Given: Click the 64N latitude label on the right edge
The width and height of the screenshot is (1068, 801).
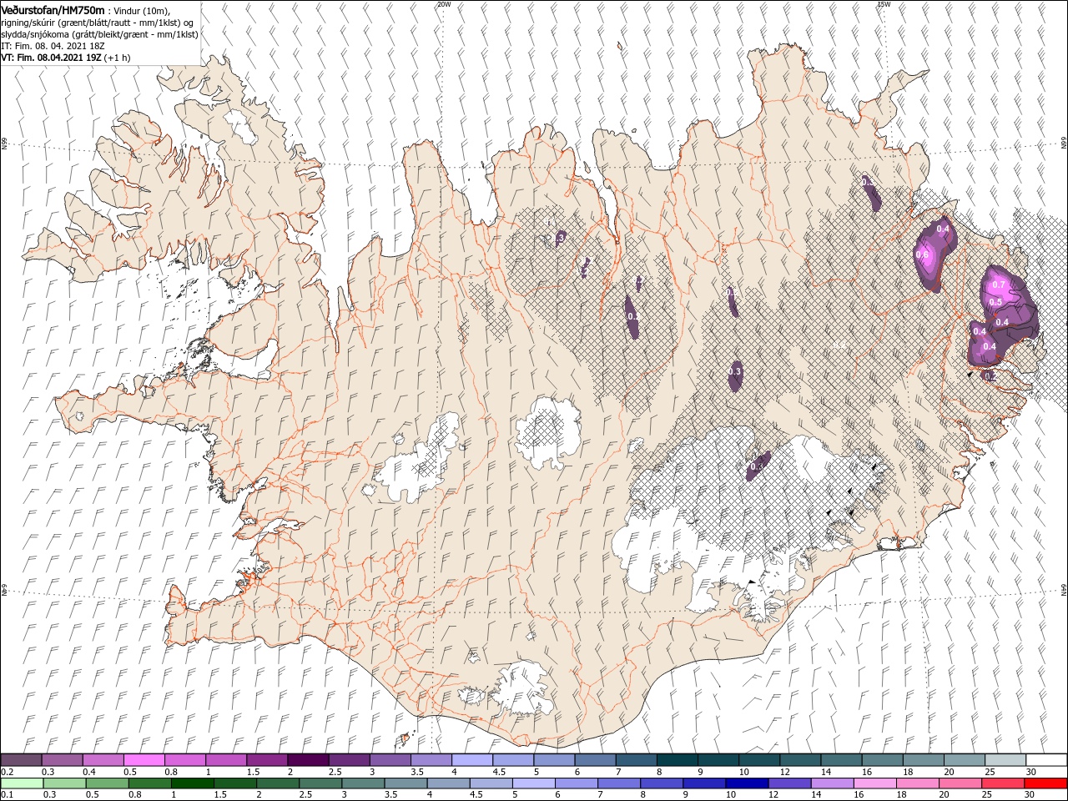Looking at the screenshot, I should click(x=1064, y=590).
